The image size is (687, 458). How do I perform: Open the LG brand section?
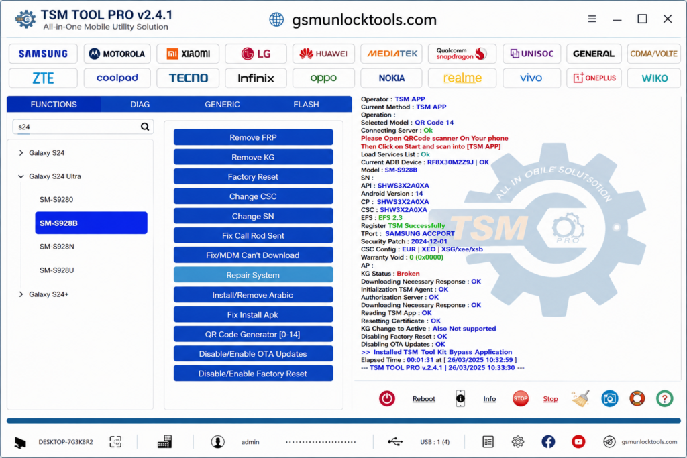[x=256, y=54]
